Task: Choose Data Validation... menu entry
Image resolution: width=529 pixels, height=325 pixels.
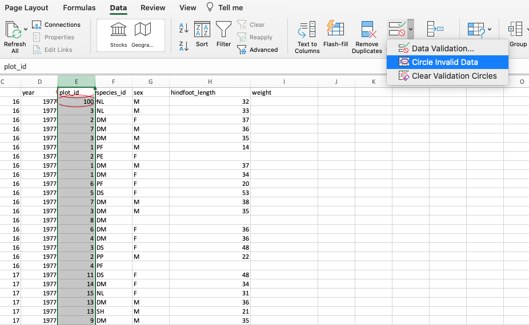Action: click(447, 48)
